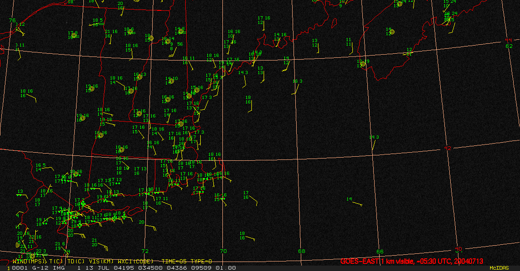
Task: Click the green 76 longitude label
Action: (x=12, y=20)
